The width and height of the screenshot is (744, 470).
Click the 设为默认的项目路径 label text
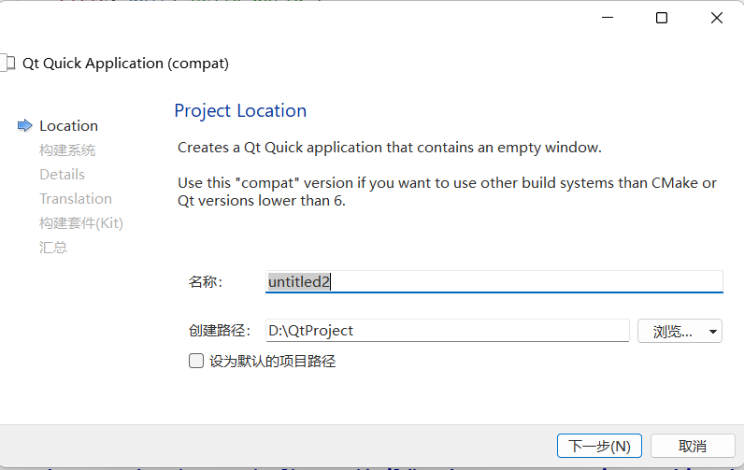tap(273, 362)
